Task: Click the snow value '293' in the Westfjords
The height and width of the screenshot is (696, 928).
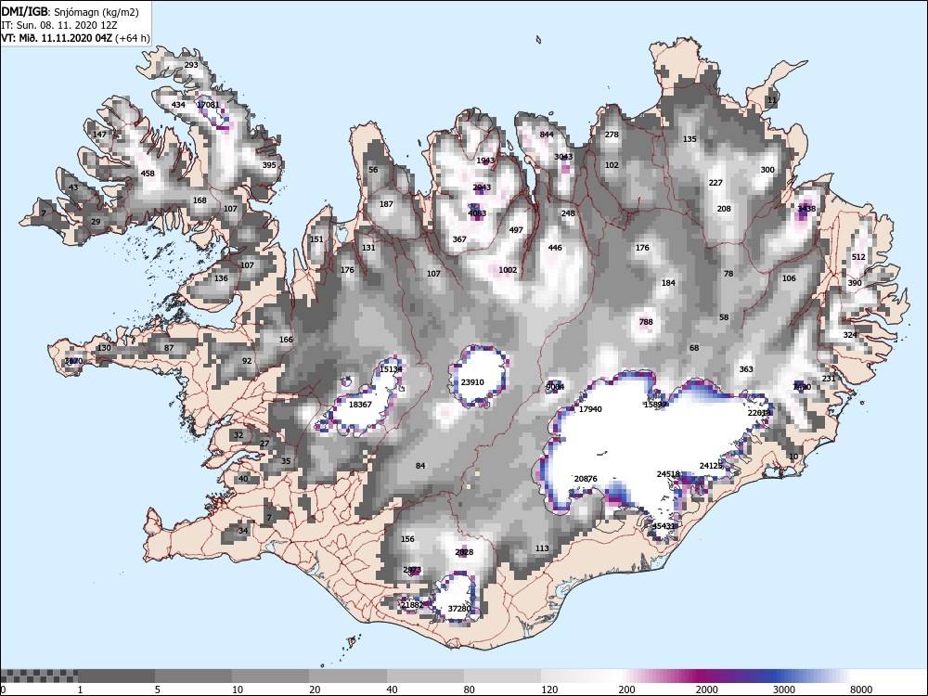Action: point(191,65)
